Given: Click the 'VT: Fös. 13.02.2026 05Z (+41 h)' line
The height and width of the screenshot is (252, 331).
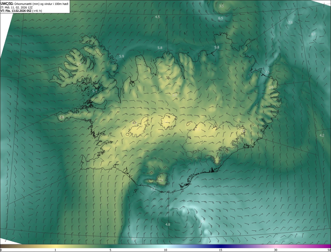Looking at the screenshot, I should [x=21, y=11].
